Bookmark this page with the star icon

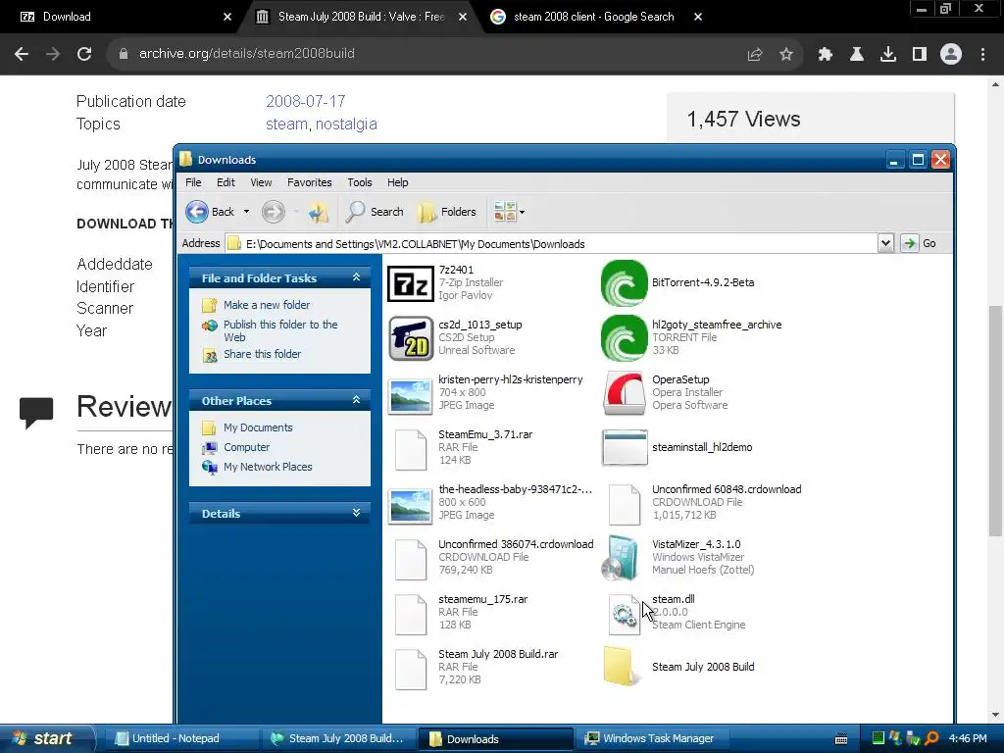[785, 54]
